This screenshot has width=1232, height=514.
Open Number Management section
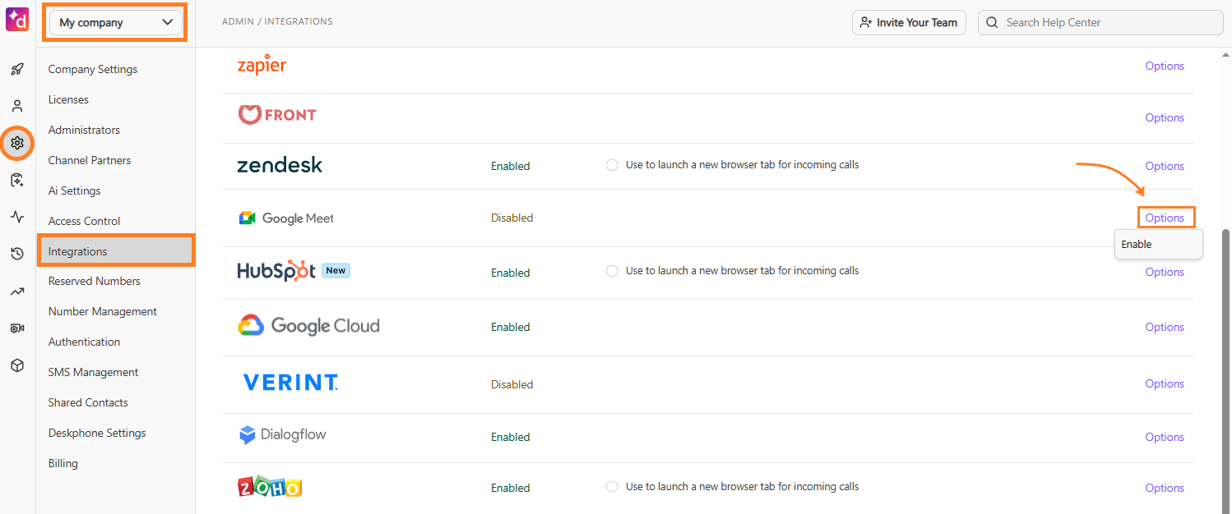pyautogui.click(x=102, y=311)
